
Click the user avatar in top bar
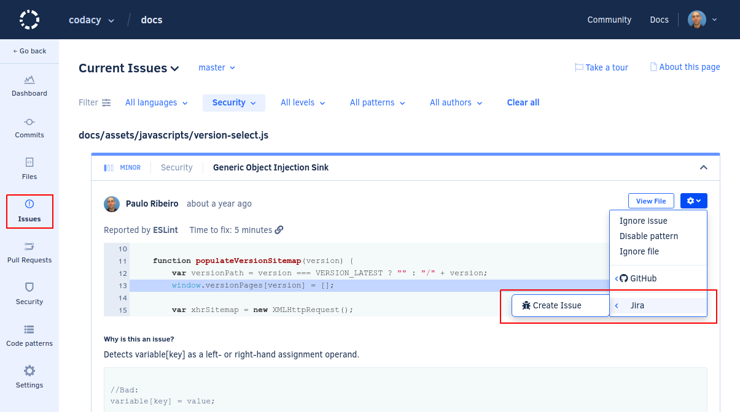[x=696, y=20]
